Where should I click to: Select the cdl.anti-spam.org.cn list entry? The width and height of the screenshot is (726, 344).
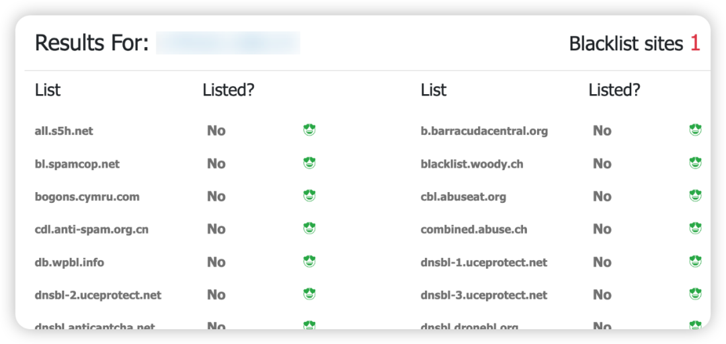point(91,230)
